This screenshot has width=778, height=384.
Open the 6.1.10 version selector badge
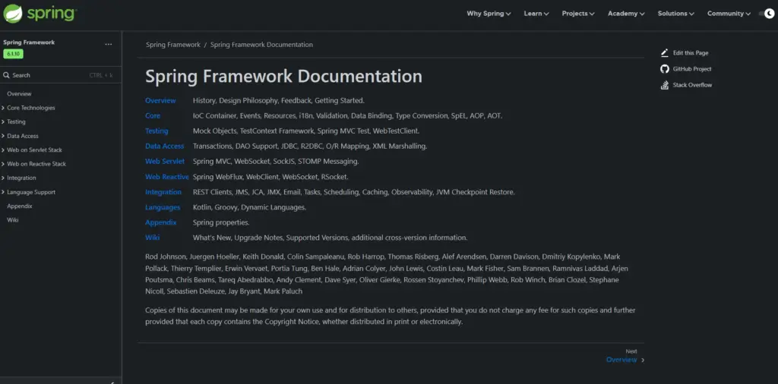coord(14,54)
